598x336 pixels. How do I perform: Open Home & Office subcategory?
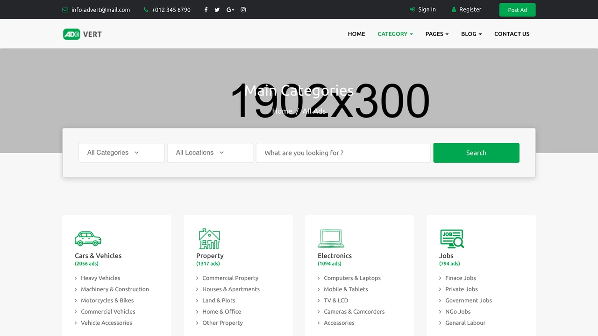tap(222, 312)
